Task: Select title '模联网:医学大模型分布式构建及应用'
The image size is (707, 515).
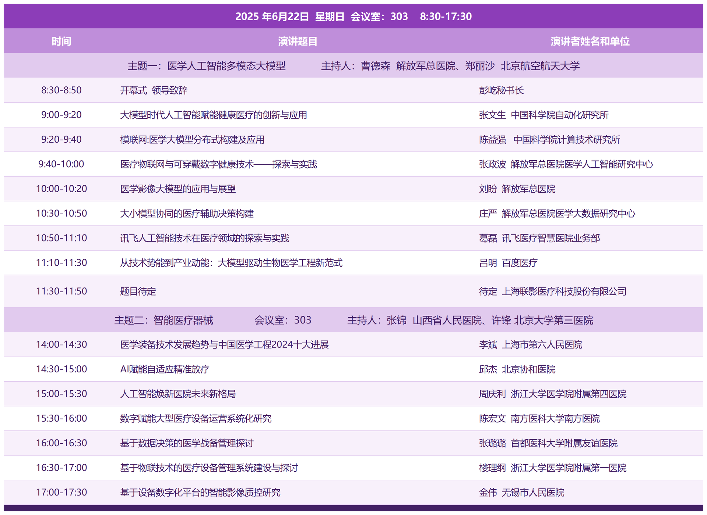Action: click(x=192, y=139)
